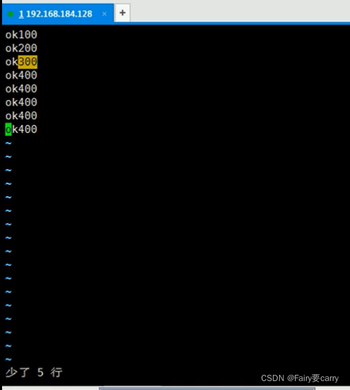Click the green cursor on last ok400 line
350x390 pixels.
(8, 130)
